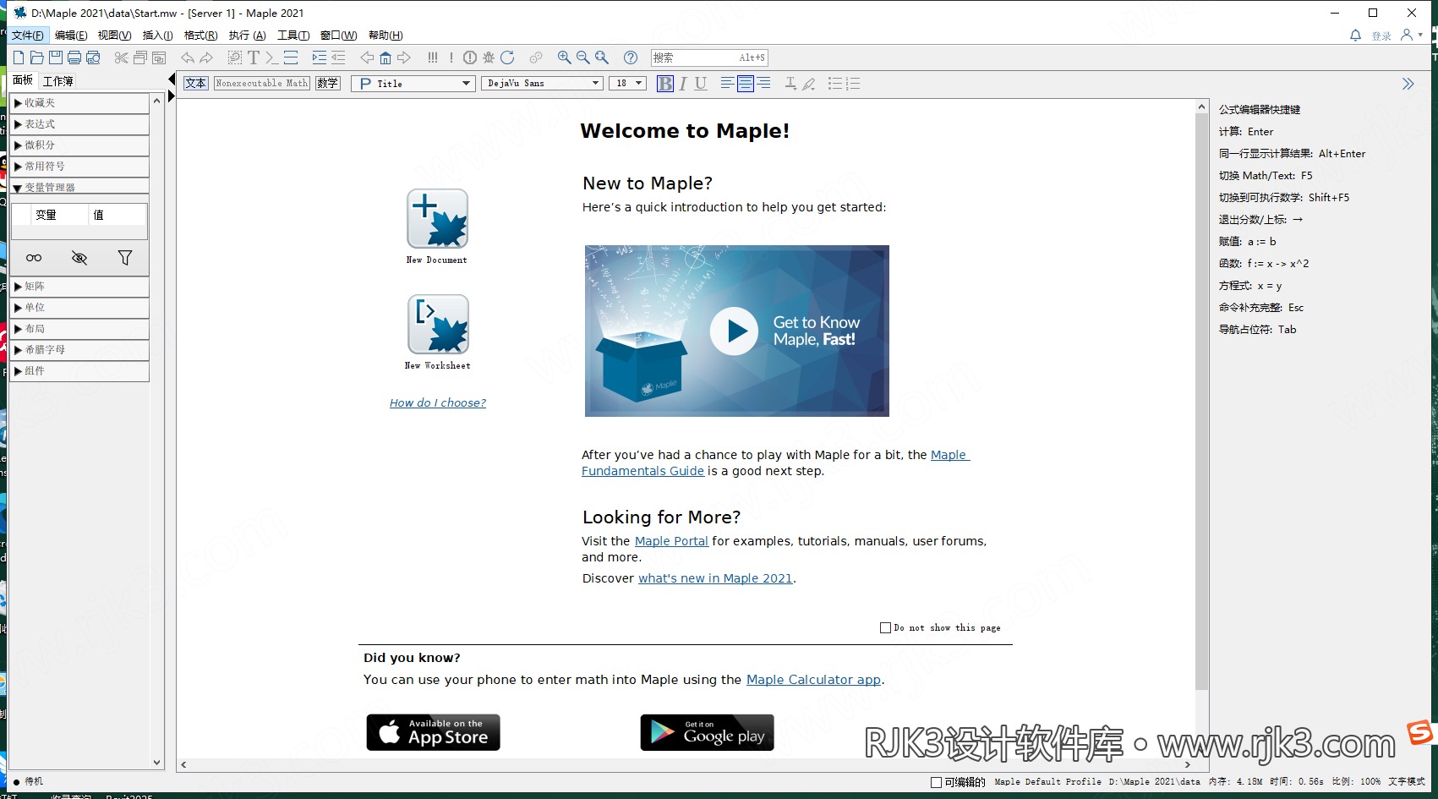1438x799 pixels.
Task: Expand the 表达式 palette
Action: (79, 124)
